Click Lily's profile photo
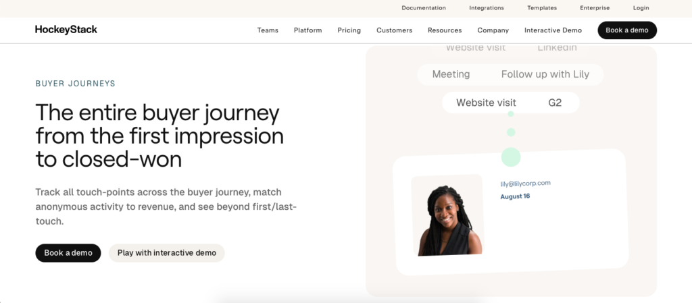 coord(448,215)
